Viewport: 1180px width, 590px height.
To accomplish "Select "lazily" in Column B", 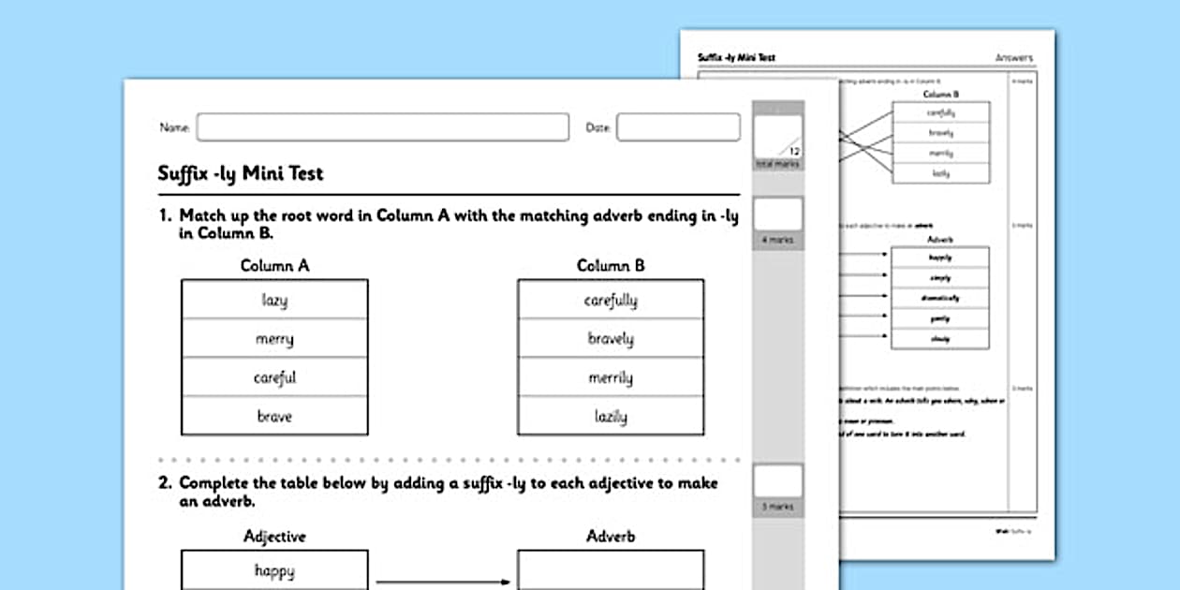I will (x=610, y=415).
